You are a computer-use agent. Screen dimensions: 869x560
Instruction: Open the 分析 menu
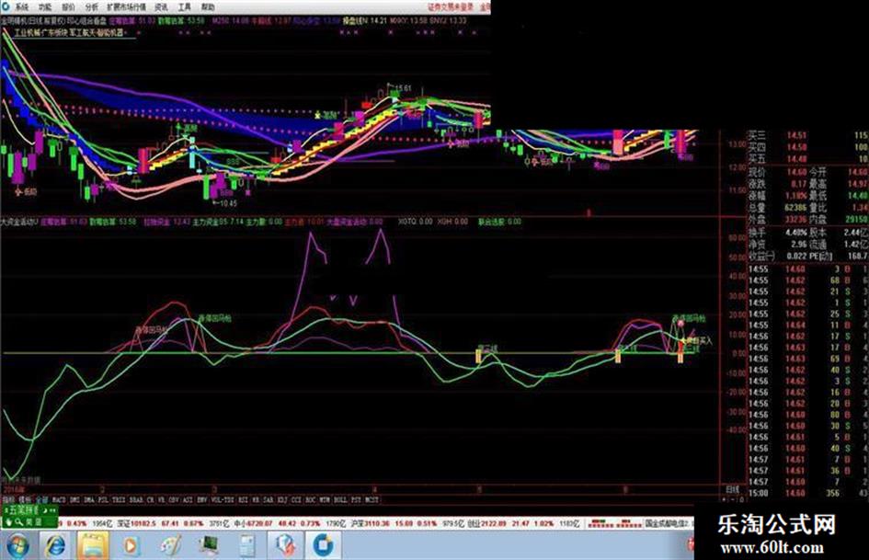tap(91, 7)
